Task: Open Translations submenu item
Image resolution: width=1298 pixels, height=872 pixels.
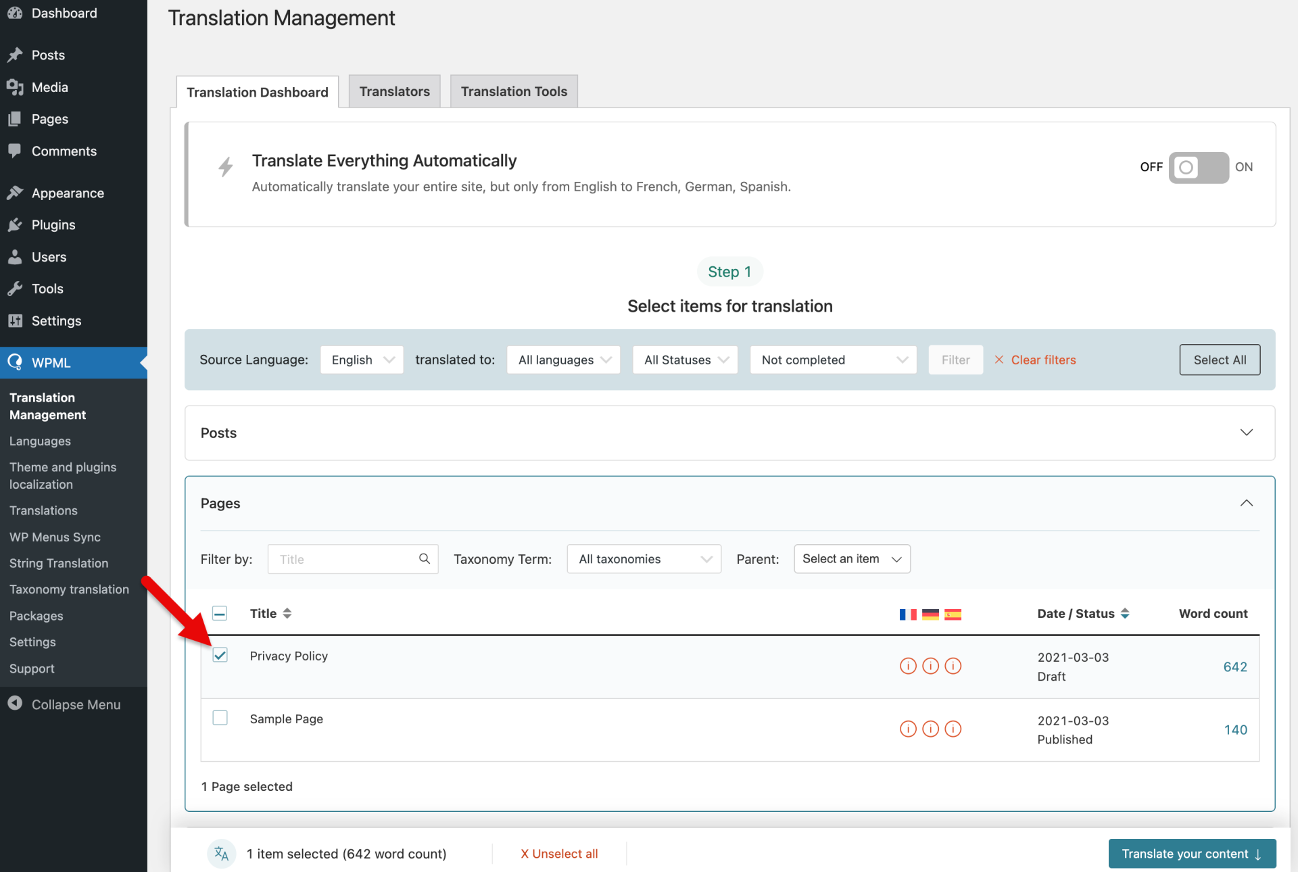Action: (x=43, y=510)
